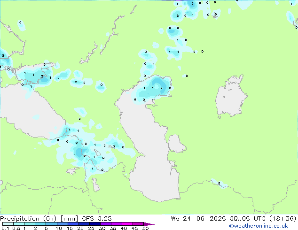The height and width of the screenshot is (230, 298).
Task: Select the legend swatch between 2 and 5
Action: (x=40, y=224)
